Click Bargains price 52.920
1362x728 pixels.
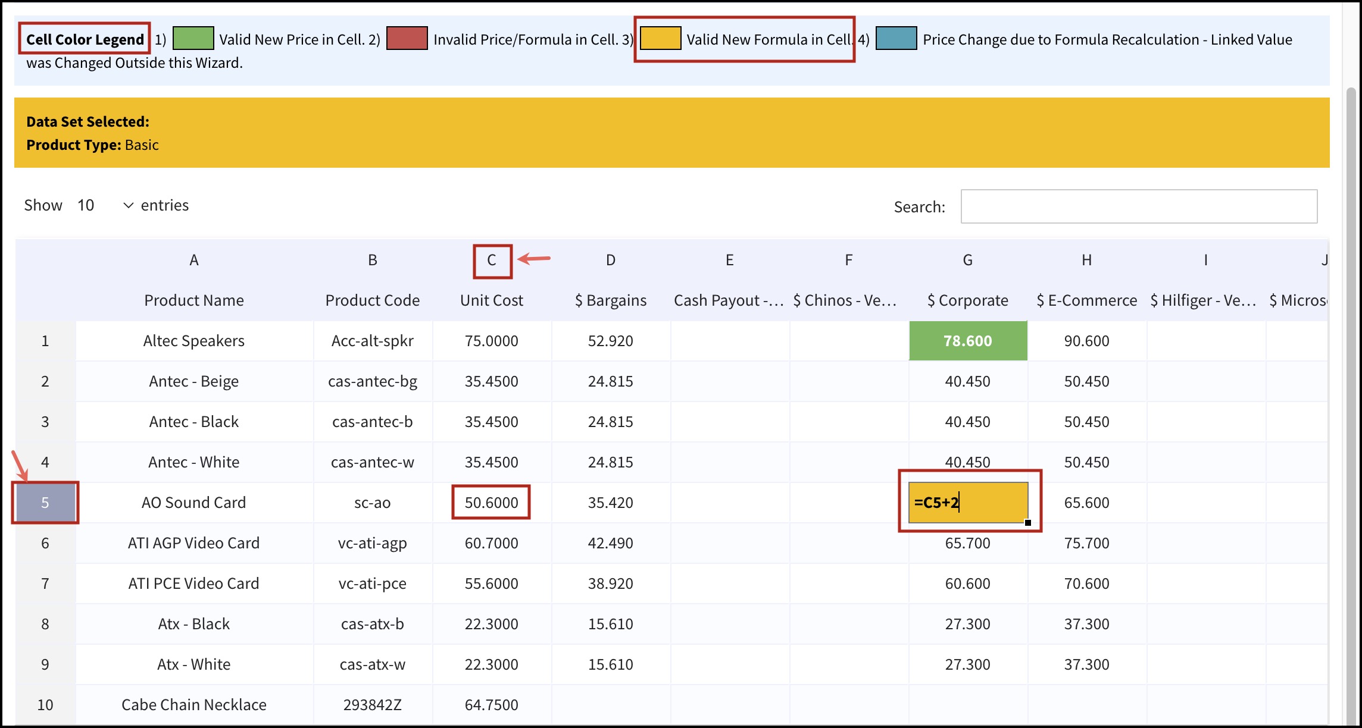(x=611, y=341)
